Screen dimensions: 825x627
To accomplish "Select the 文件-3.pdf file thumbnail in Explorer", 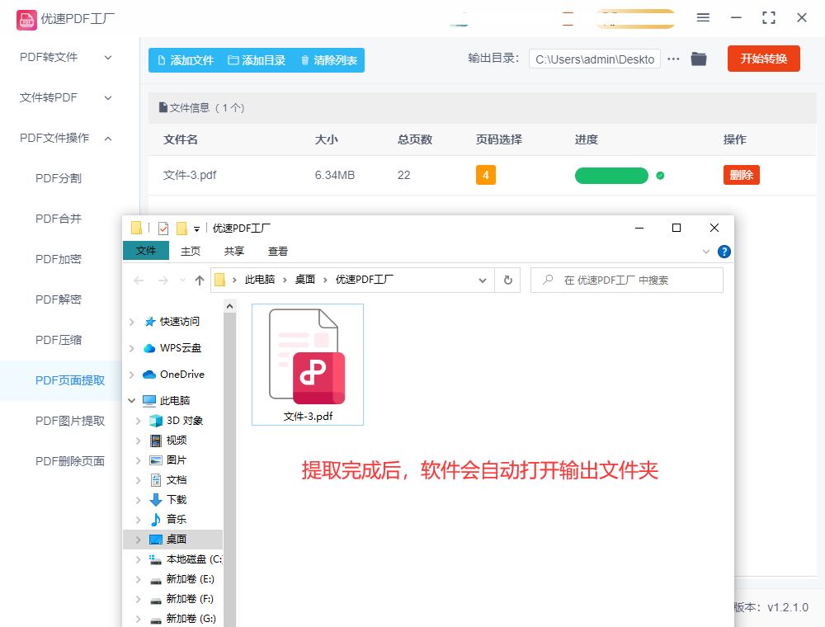I will pos(308,365).
